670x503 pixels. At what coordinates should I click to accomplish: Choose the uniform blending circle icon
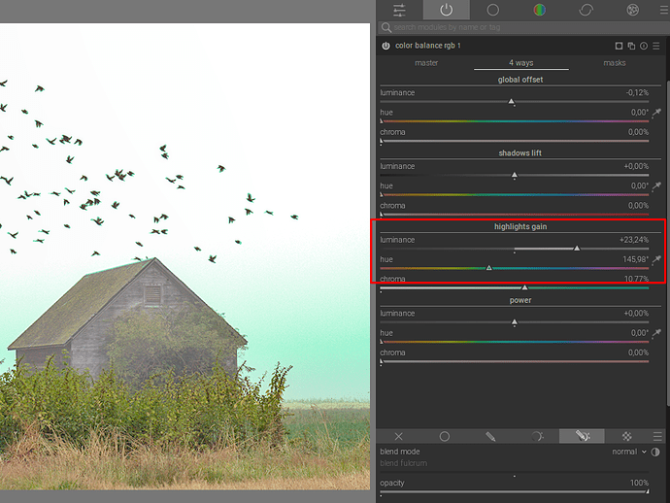click(x=445, y=436)
